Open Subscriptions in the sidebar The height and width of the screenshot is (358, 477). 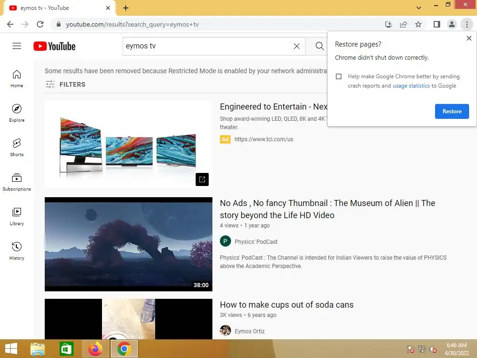tap(17, 182)
